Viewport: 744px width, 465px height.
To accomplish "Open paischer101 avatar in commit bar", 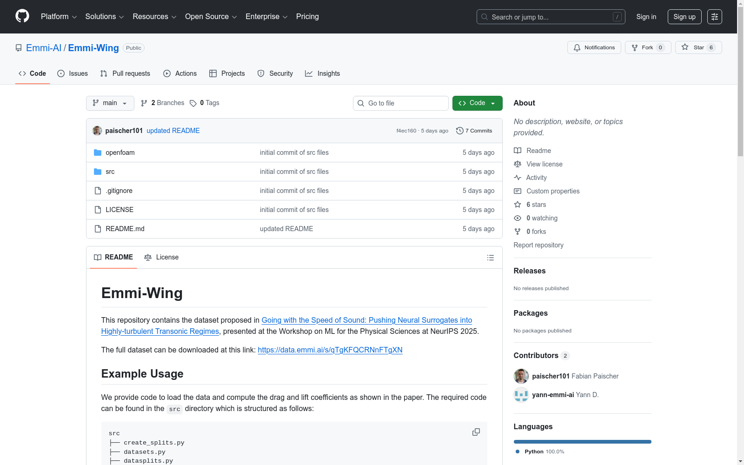I will 97,131.
